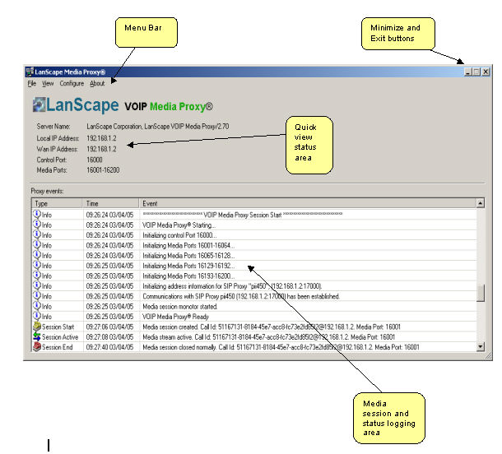Click info icon of Media Ports 16001-16064 row
Viewport: 502px width, 454px height.
pyautogui.click(x=37, y=244)
